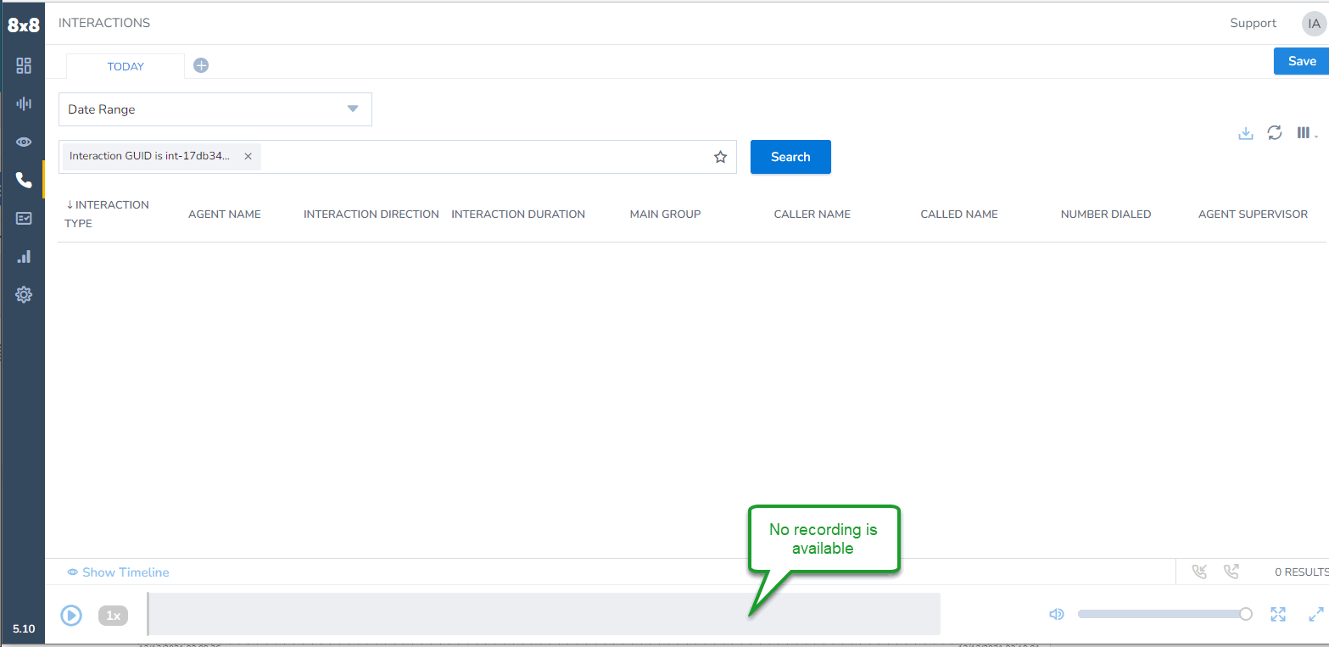The height and width of the screenshot is (647, 1329).
Task: Open the Support link
Action: pos(1253,23)
